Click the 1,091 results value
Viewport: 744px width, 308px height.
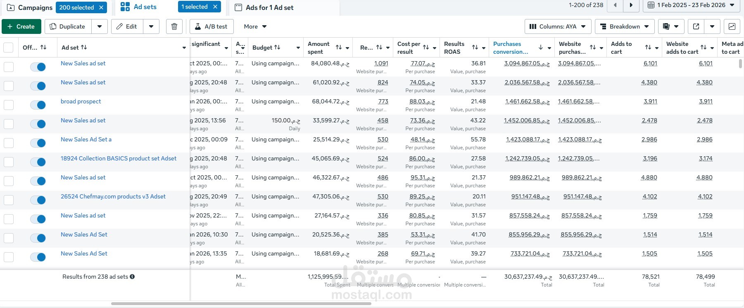click(x=381, y=63)
